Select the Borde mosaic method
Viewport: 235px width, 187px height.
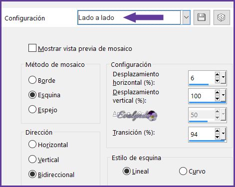(x=32, y=80)
